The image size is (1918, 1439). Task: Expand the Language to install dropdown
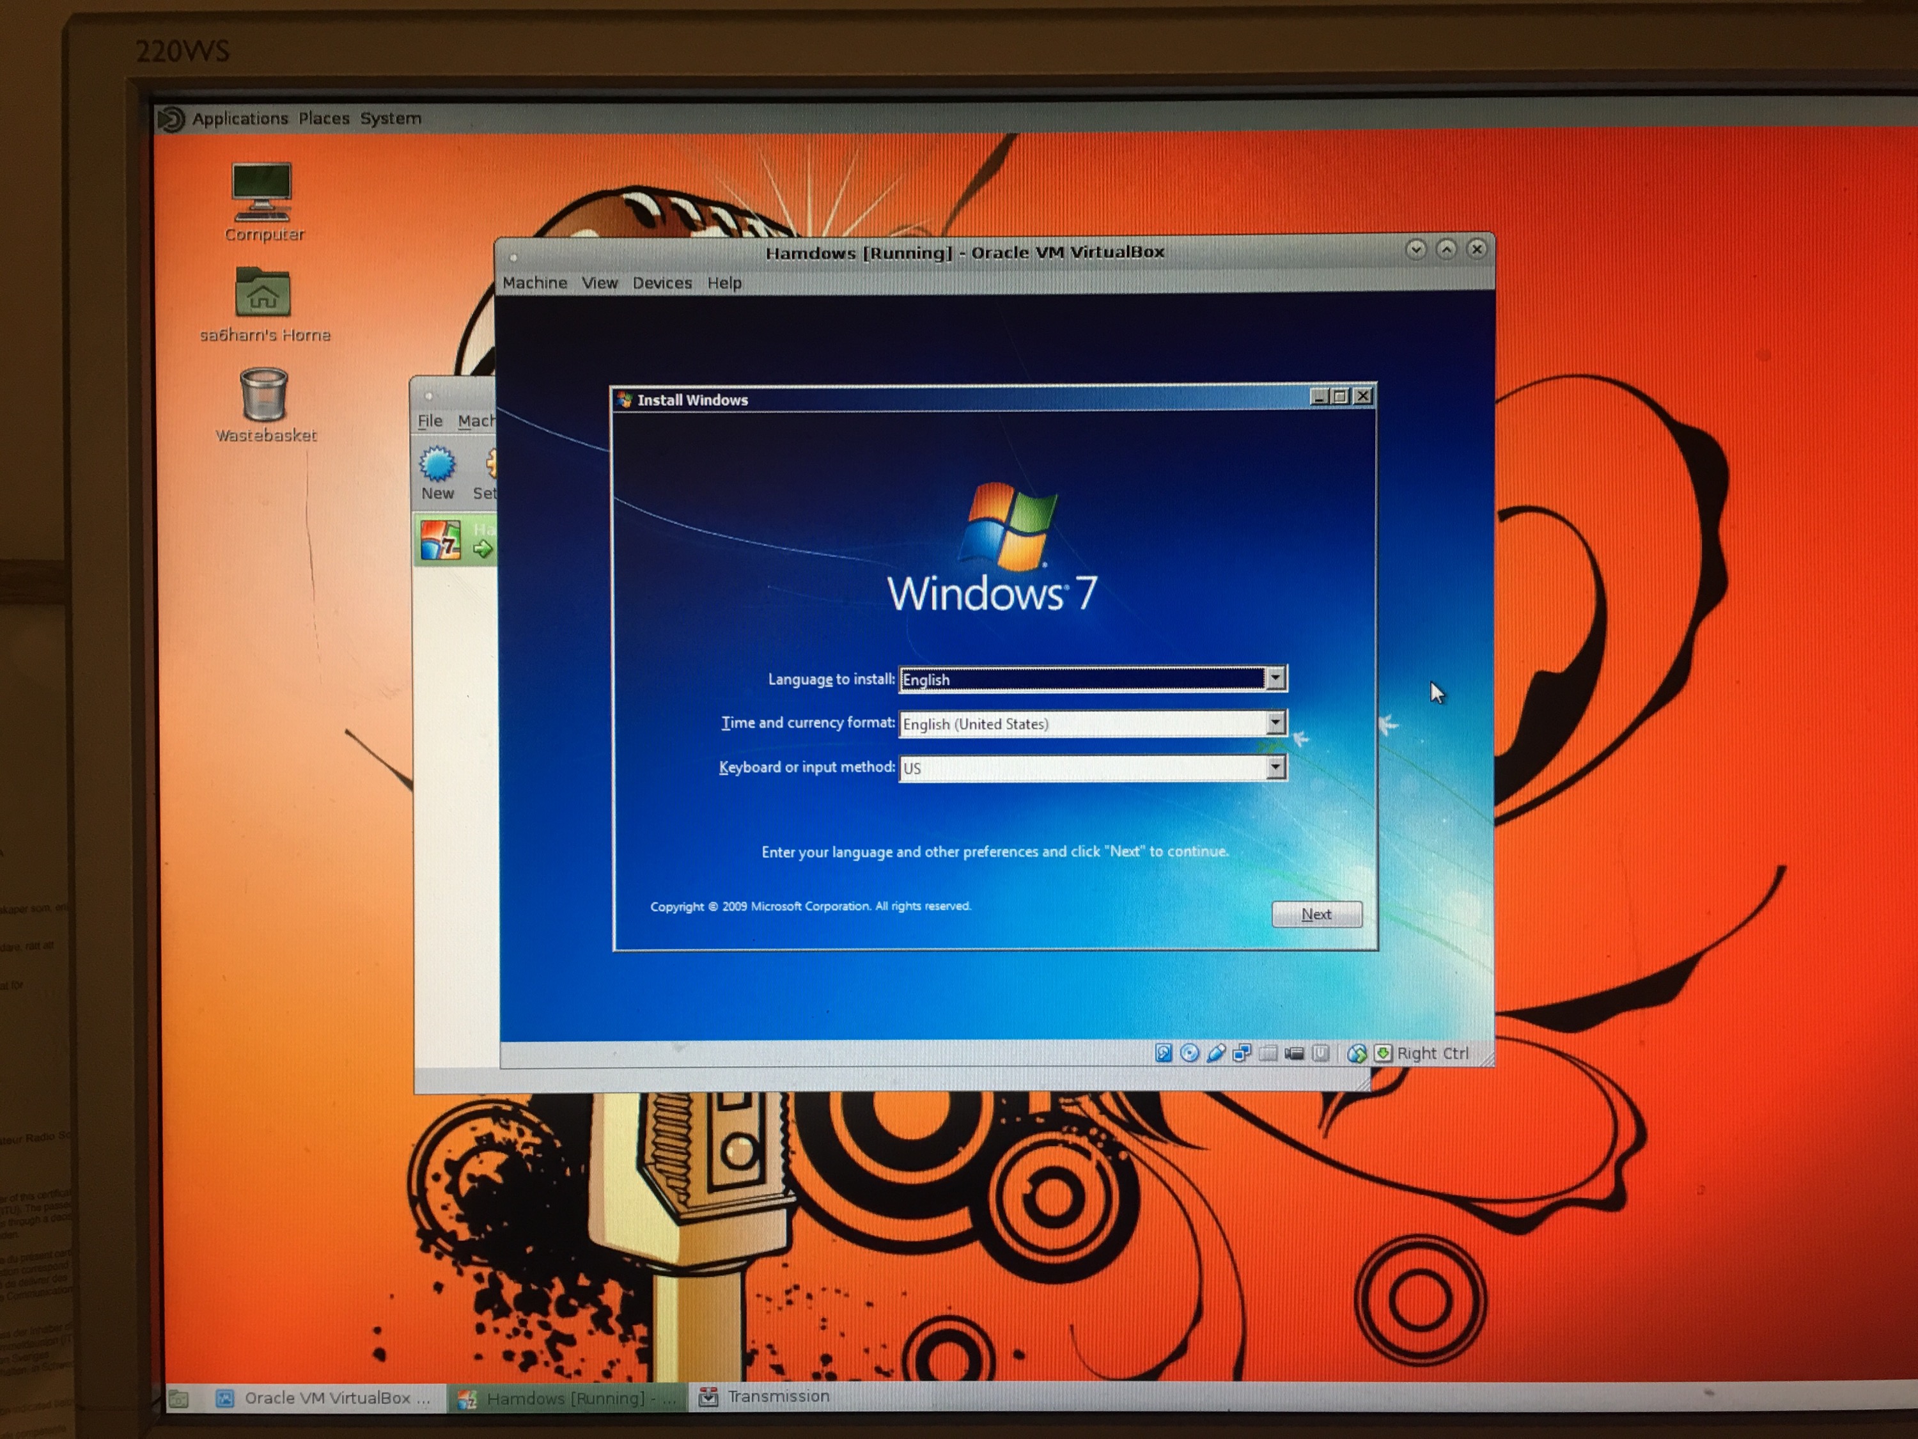point(1275,679)
